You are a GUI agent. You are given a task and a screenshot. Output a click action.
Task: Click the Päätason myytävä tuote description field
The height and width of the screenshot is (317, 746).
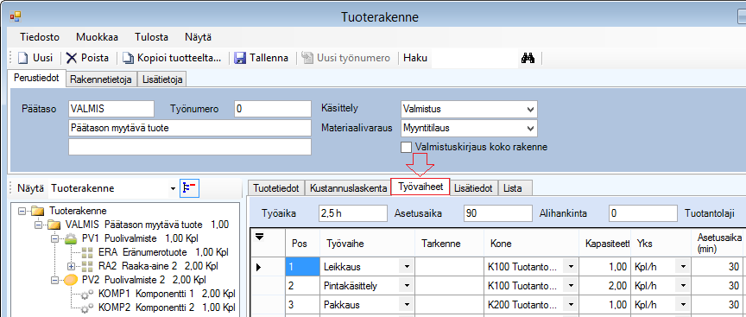190,128
